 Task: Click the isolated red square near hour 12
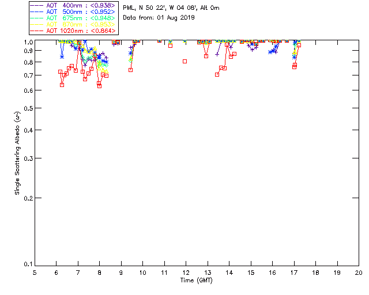184,62
